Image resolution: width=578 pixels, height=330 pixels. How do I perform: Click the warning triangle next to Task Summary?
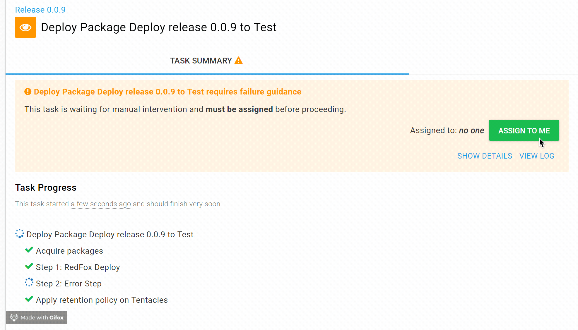(239, 60)
